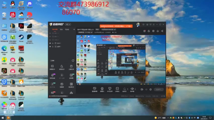Screen dimensions: 214x120
Task: Click the notification bell in stream header
Action: tap(158, 31)
